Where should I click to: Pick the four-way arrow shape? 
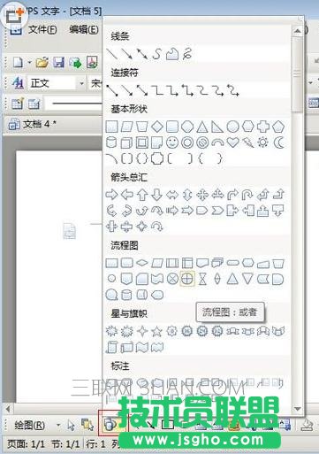click(x=202, y=195)
